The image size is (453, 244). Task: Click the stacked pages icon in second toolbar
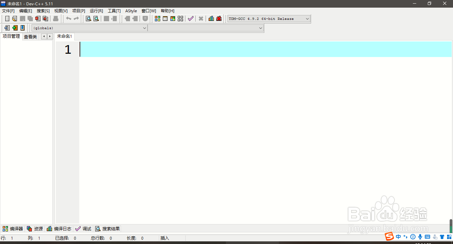(x=7, y=28)
